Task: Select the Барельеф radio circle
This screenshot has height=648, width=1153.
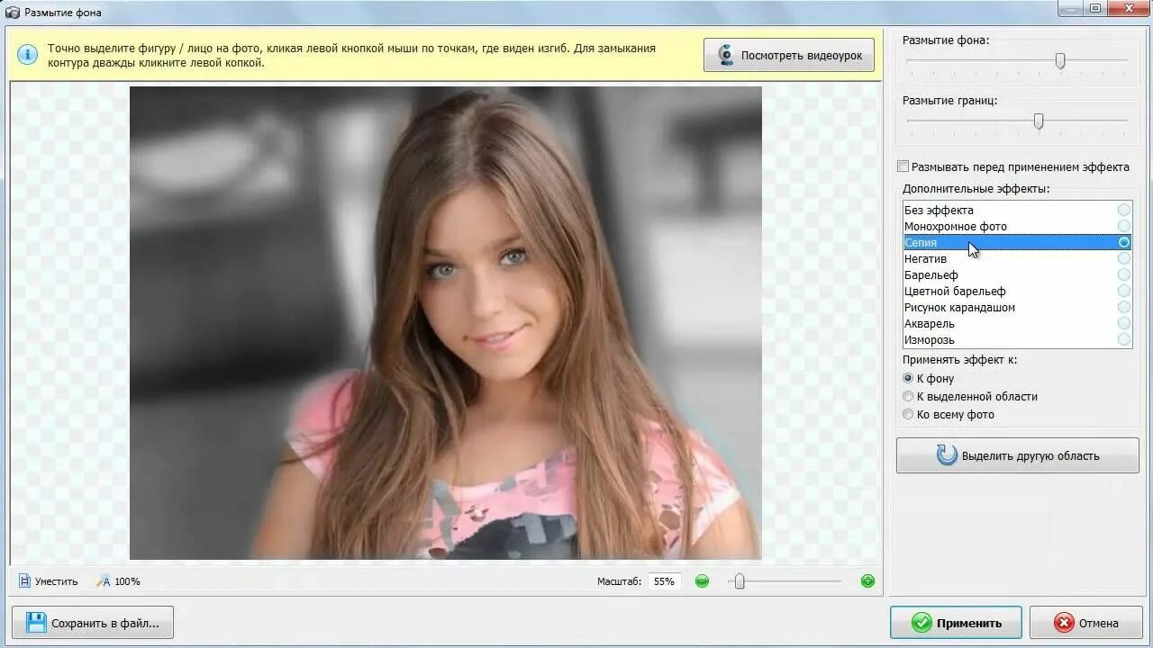Action: pos(1124,274)
